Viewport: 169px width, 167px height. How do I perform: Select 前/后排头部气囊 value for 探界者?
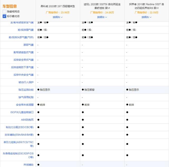click(132, 37)
